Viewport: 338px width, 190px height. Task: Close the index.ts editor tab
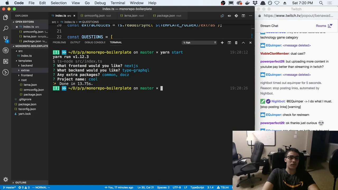(x=74, y=16)
